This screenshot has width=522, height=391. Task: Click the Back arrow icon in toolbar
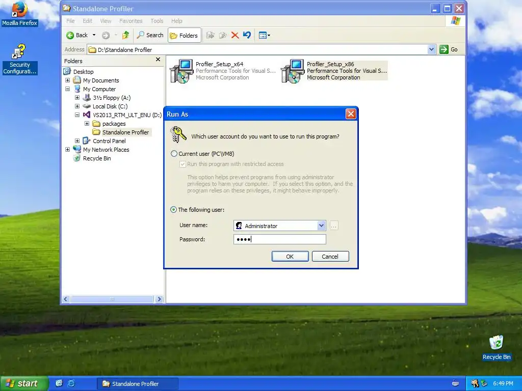click(x=70, y=35)
